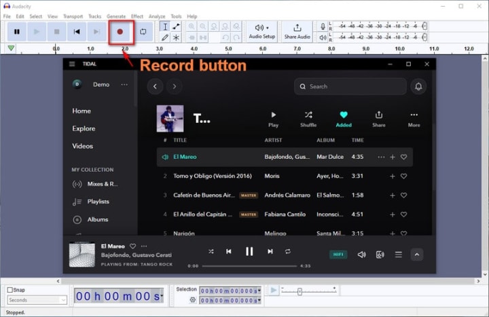Open Mixes & Radio in My Collection
This screenshot has height=317, width=489.
[96, 184]
